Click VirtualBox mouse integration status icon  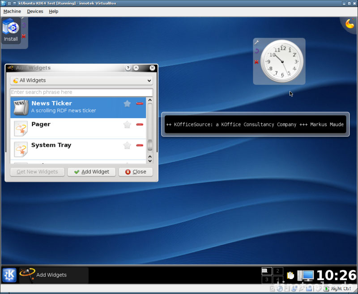[319, 289]
